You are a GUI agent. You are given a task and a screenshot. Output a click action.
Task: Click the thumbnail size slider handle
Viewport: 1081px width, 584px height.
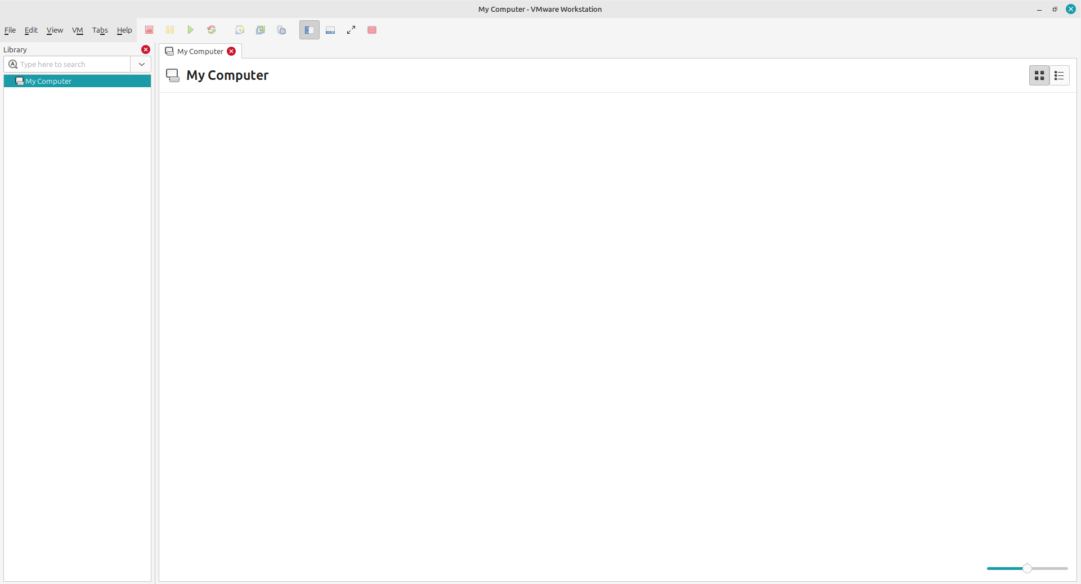pyautogui.click(x=1027, y=568)
